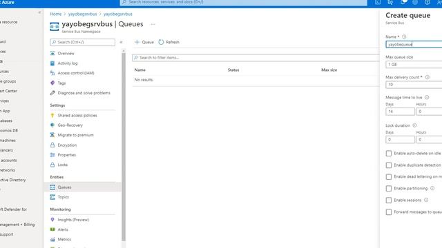This screenshot has width=442, height=248.
Task: Collapse the Azure portal left sidebar
Action: pyautogui.click(x=39, y=12)
